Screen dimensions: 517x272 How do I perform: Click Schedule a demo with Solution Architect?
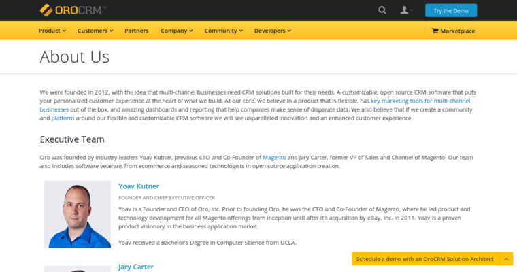click(425, 259)
